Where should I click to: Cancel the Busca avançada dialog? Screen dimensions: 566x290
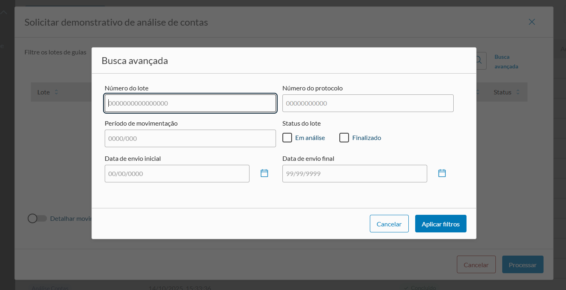click(389, 224)
